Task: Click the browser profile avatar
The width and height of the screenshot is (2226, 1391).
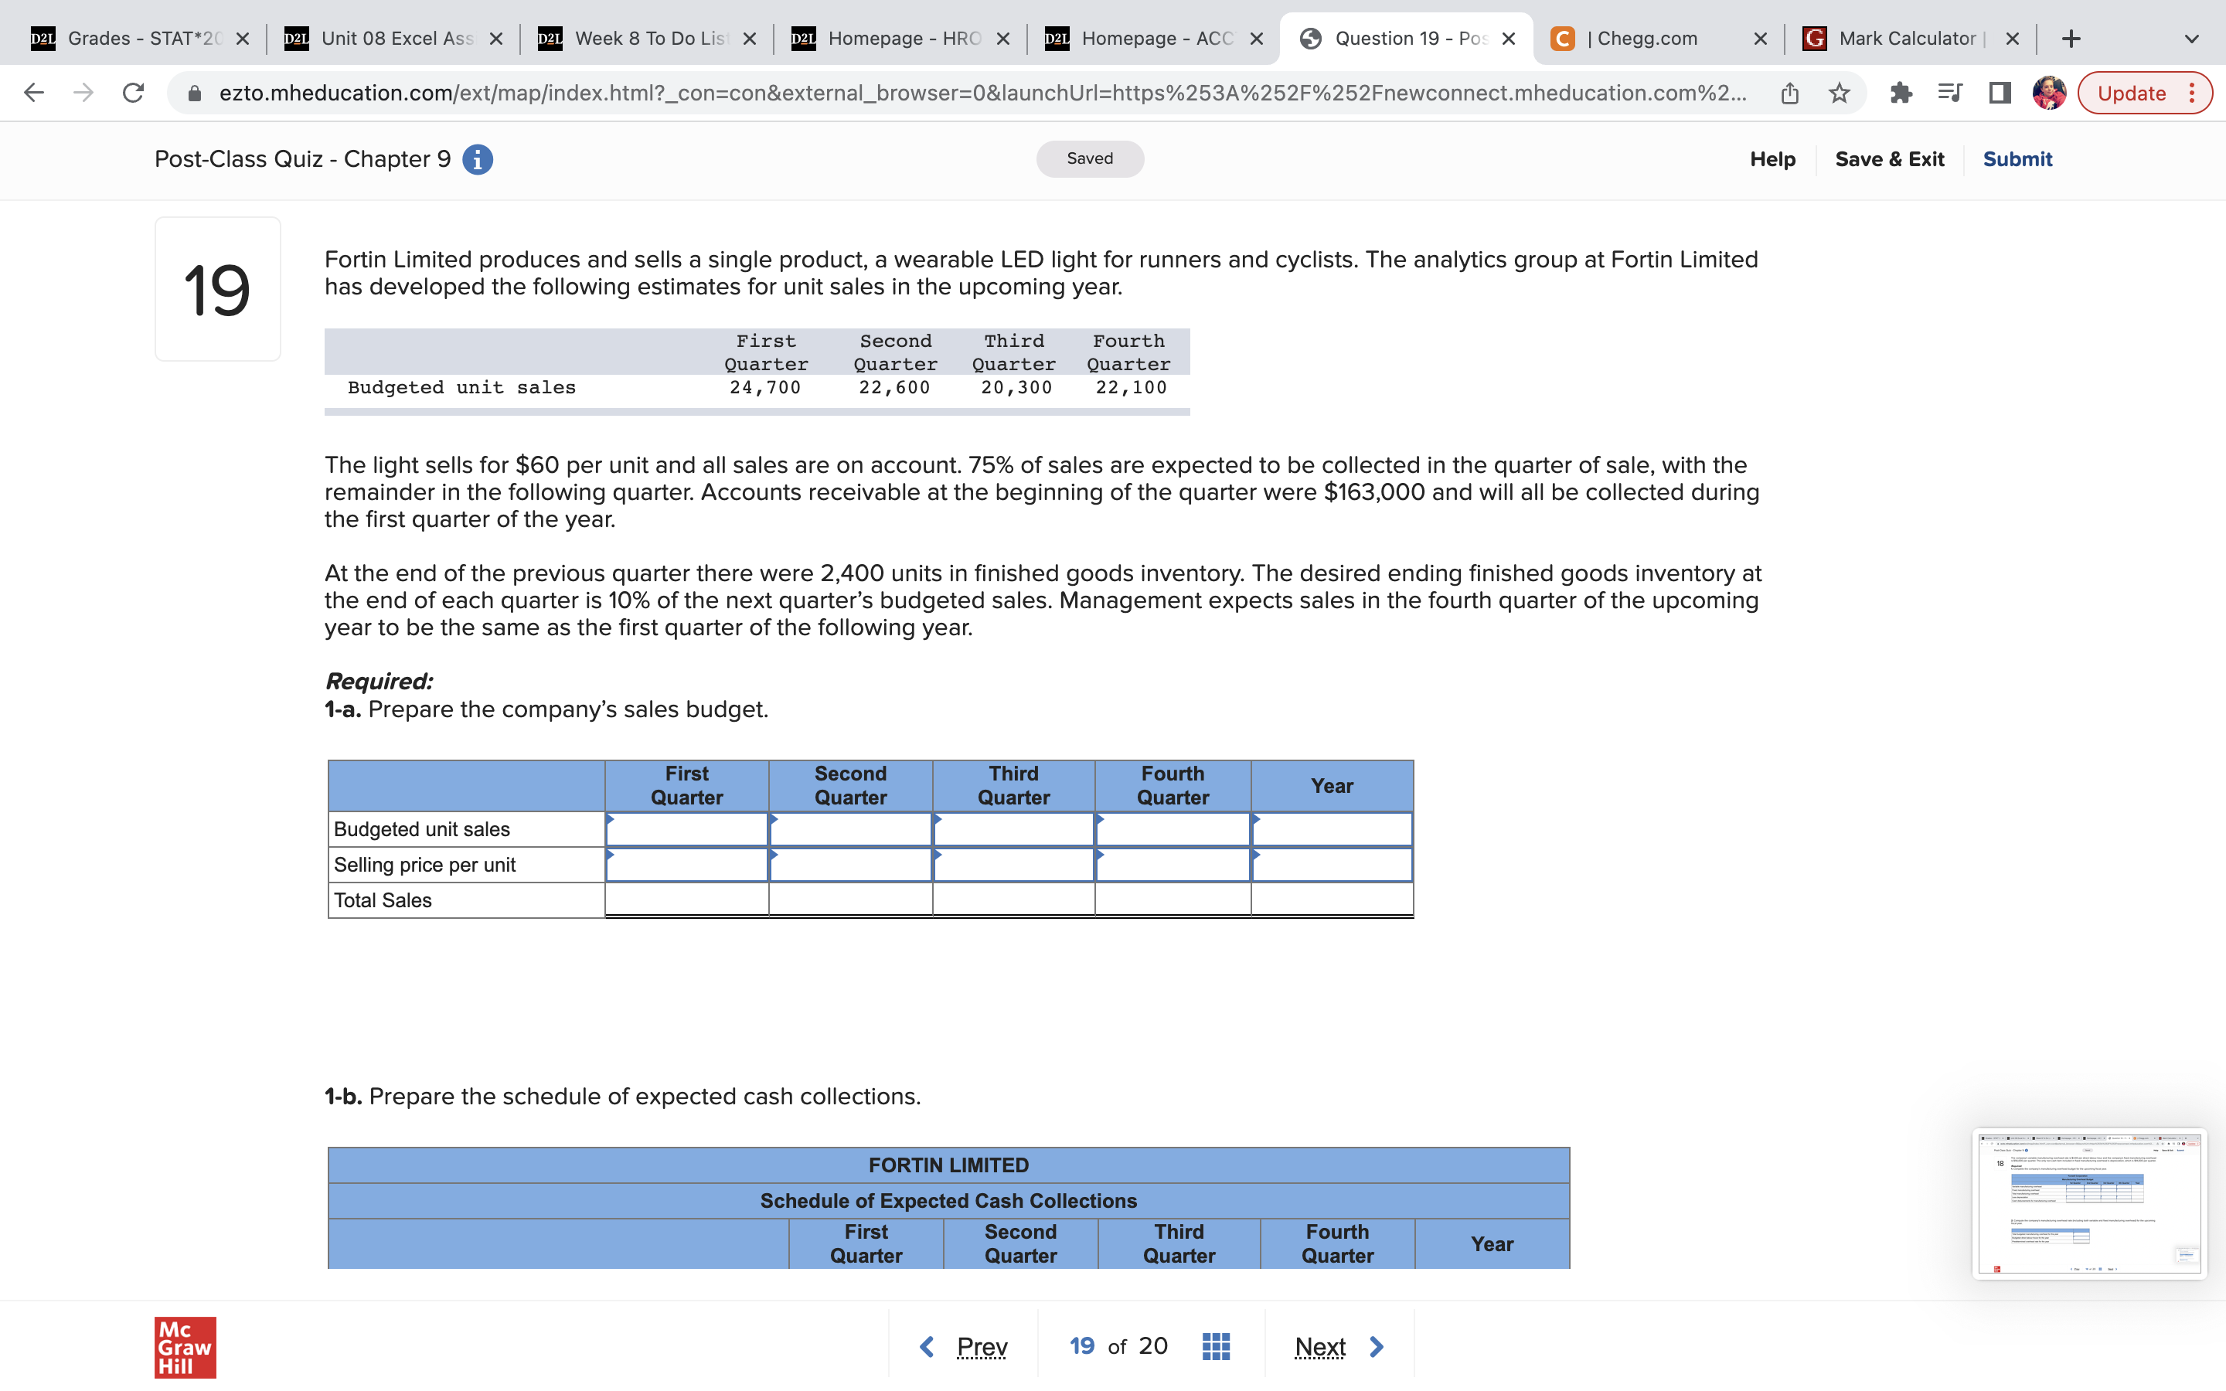Action: [2048, 92]
